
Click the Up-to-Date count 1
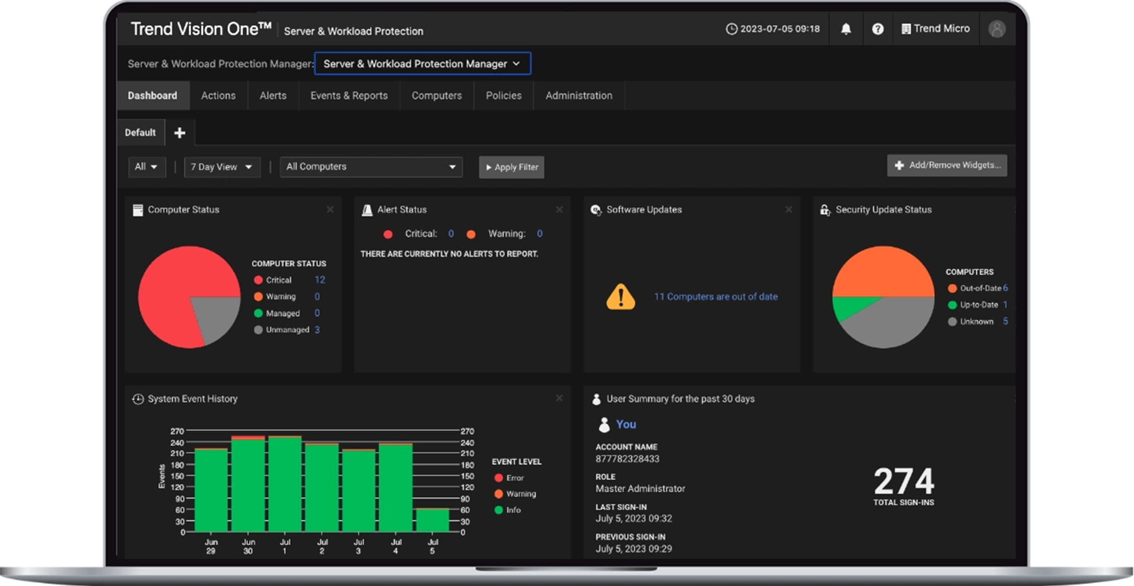(1005, 304)
